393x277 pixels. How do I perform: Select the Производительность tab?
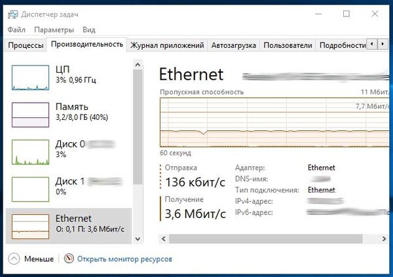pyautogui.click(x=86, y=44)
